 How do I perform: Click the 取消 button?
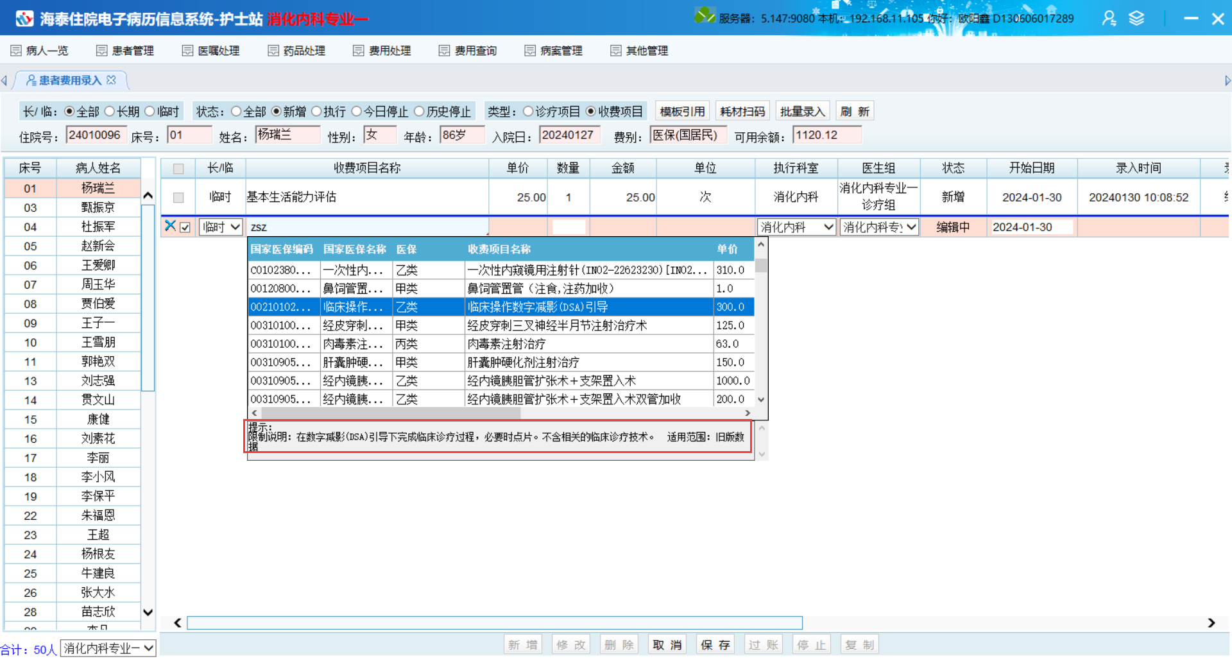[667, 645]
